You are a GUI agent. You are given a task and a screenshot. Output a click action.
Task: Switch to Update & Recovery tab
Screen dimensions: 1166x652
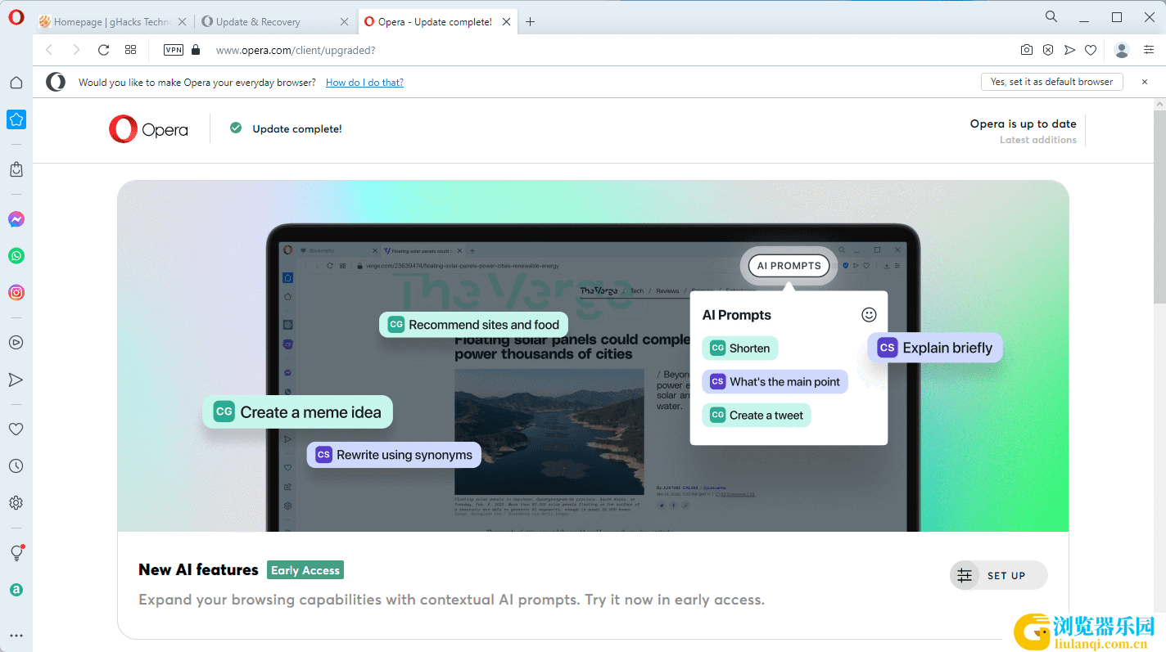274,22
